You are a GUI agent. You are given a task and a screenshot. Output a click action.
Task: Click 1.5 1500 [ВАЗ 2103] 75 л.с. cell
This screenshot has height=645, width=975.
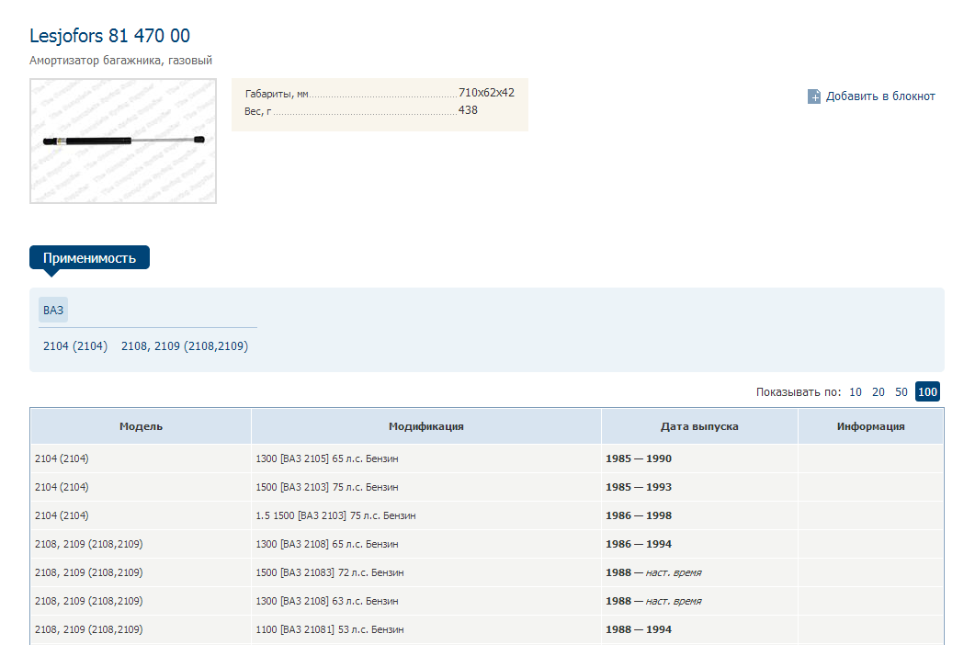(426, 515)
